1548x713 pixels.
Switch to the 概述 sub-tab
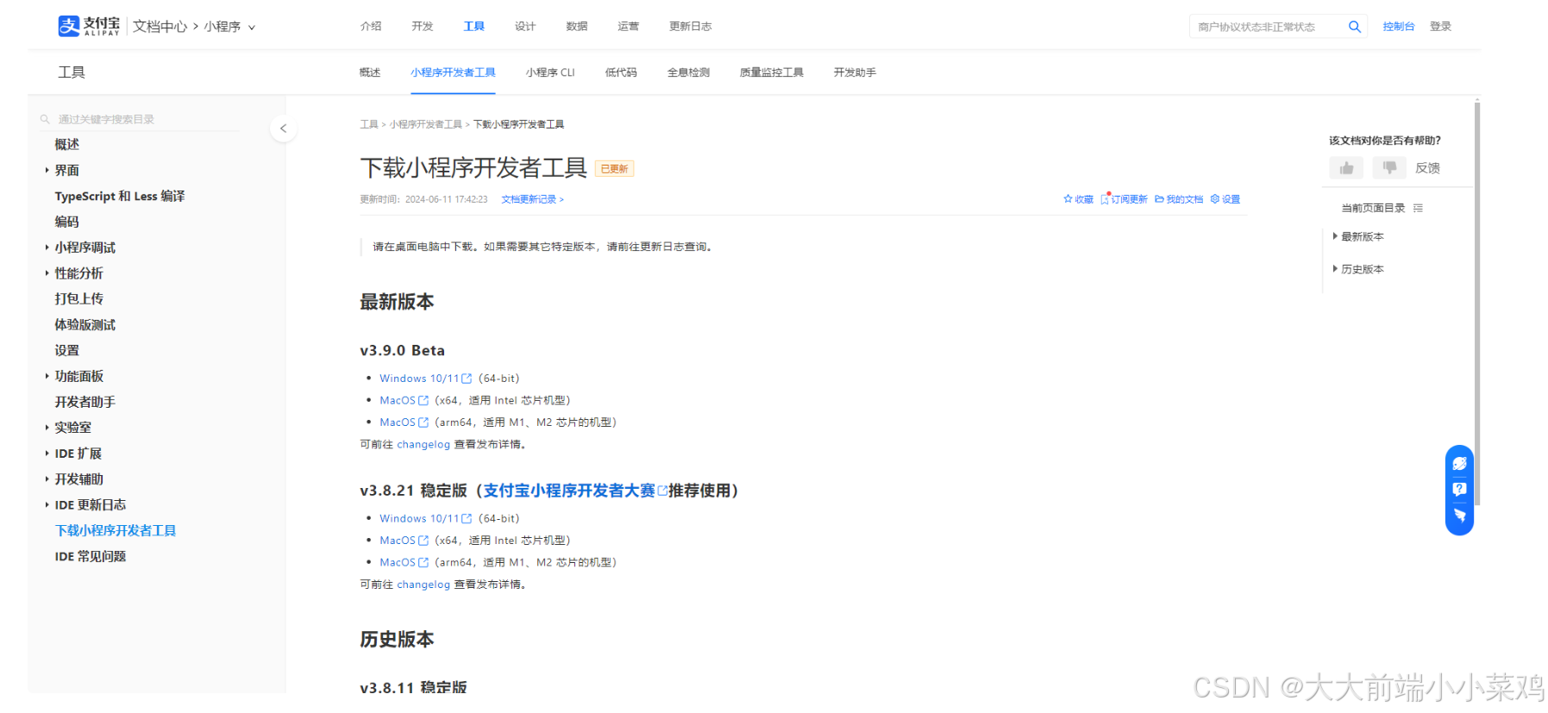pyautogui.click(x=370, y=72)
